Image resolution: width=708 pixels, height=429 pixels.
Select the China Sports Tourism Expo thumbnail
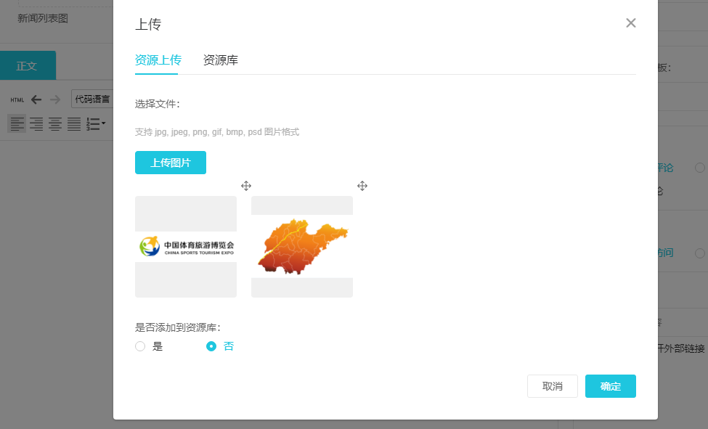[186, 247]
